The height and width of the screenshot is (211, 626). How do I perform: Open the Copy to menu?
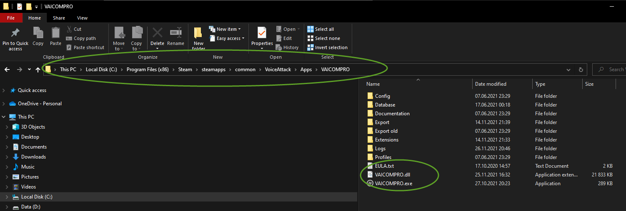coord(136,39)
